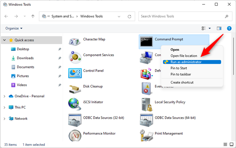Viewport: 236px width, 148px height.
Task: Select Run as administrator
Action: pyautogui.click(x=192, y=62)
